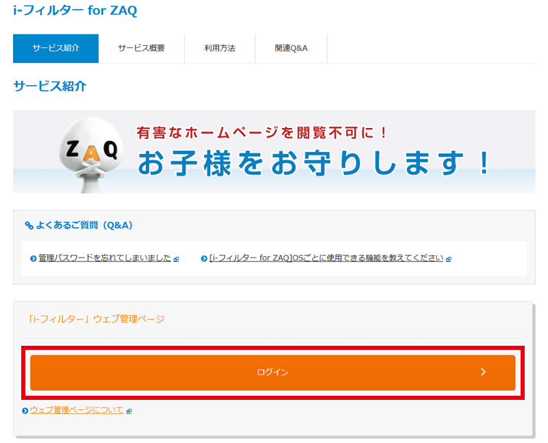The height and width of the screenshot is (443, 548).
Task: Click arrow bullet before 管理パスワード link
Action: point(33,259)
